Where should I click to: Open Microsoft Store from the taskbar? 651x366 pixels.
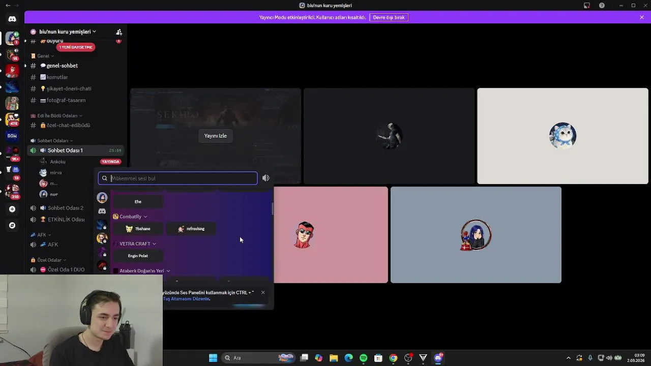point(378,358)
